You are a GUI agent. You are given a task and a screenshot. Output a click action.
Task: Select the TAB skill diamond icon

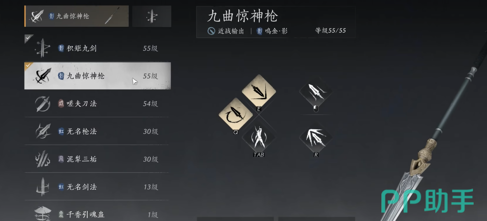pyautogui.click(x=259, y=137)
